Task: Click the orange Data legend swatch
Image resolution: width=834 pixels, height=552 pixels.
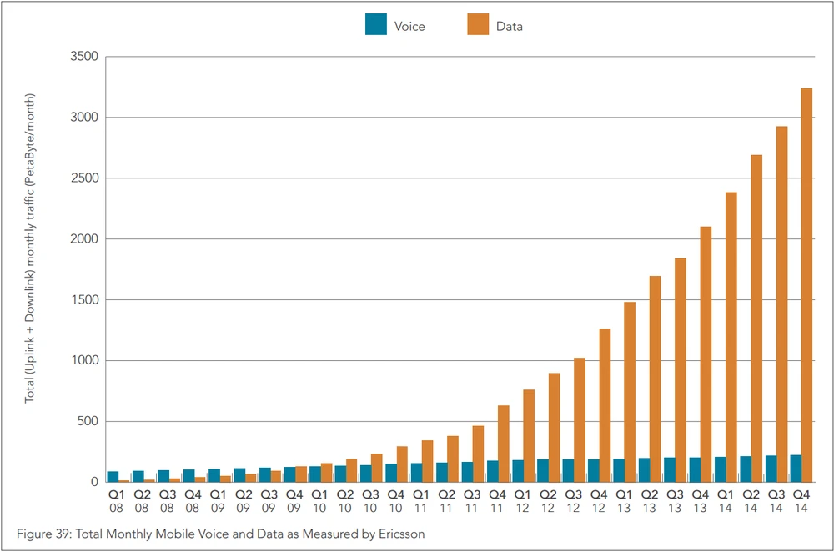Action: (x=478, y=26)
